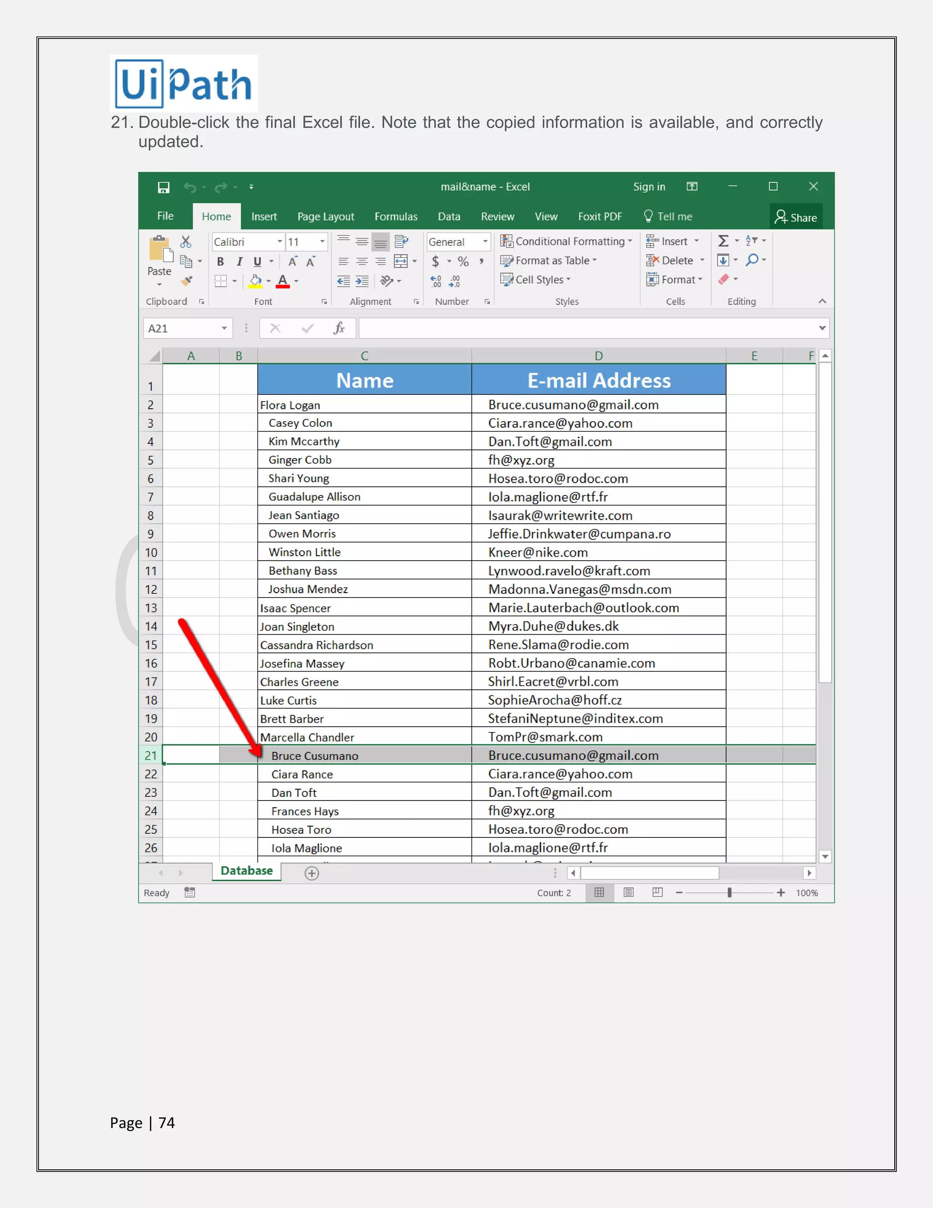
Task: Click the Wrap Text icon
Action: click(401, 242)
